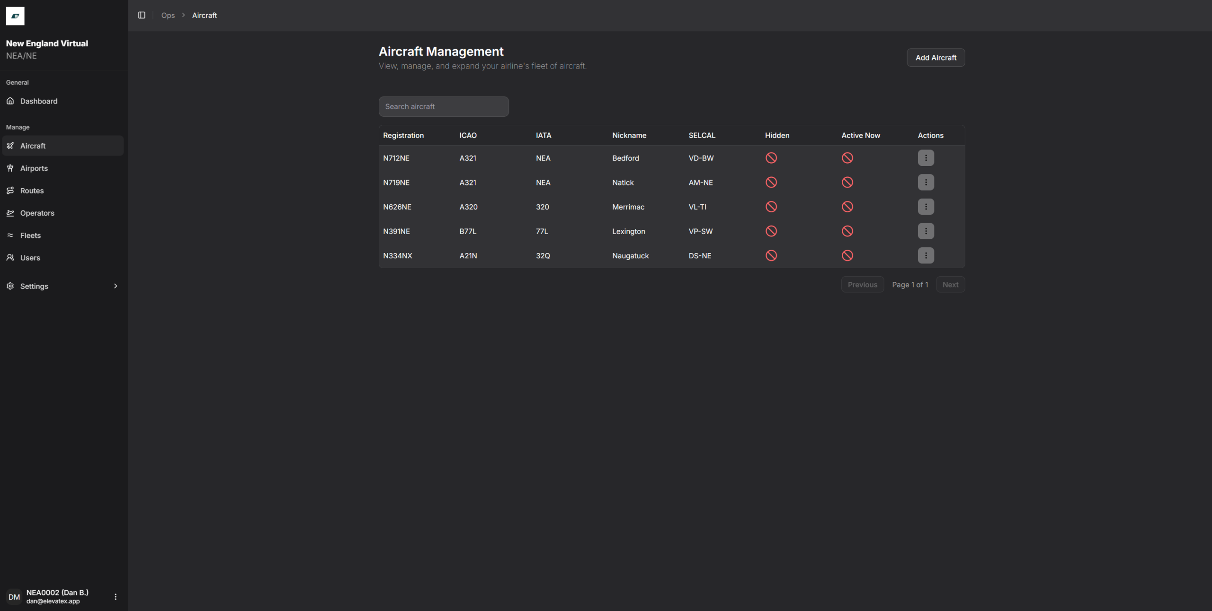The height and width of the screenshot is (611, 1212).
Task: Focus the Search aircraft field
Action: tap(444, 107)
